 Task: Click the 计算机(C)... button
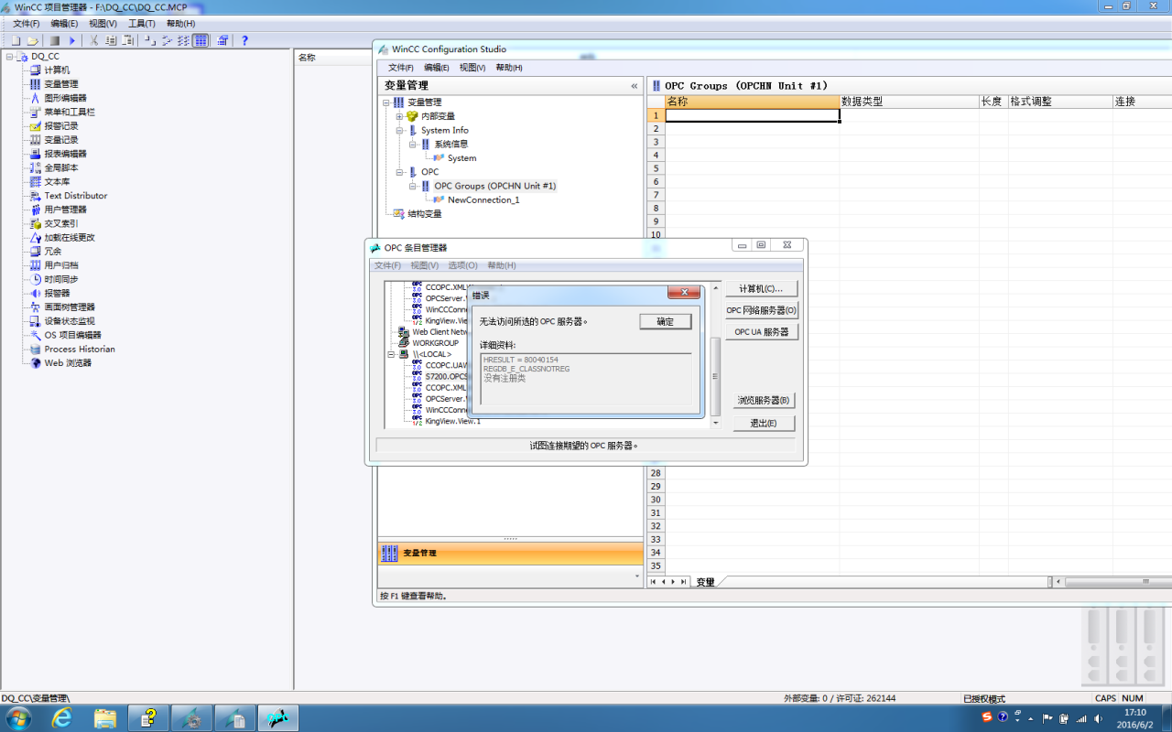click(762, 289)
